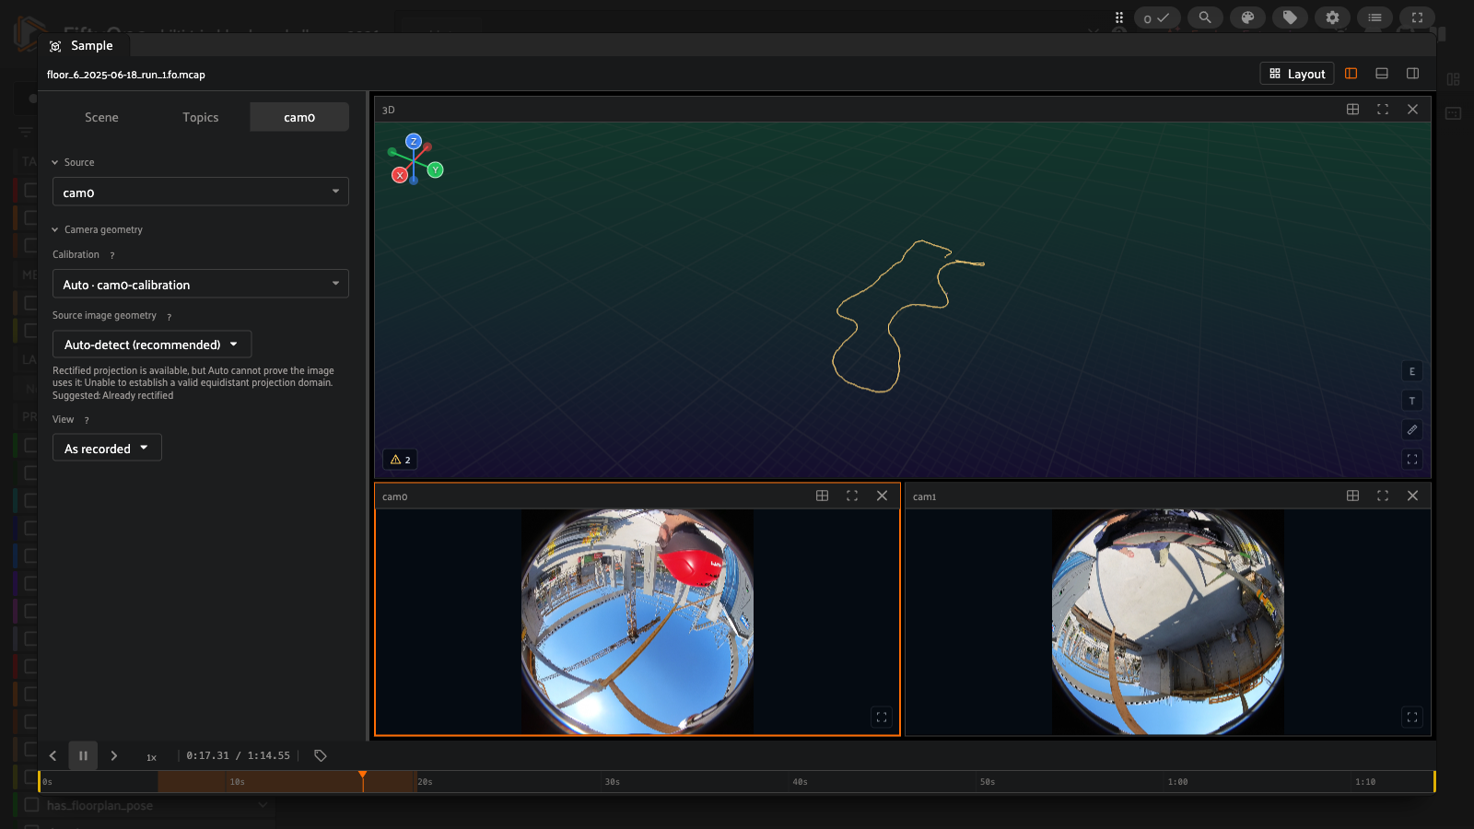Open the warning indicator showing 2 issues
Image resolution: width=1474 pixels, height=829 pixels.
pyautogui.click(x=401, y=460)
